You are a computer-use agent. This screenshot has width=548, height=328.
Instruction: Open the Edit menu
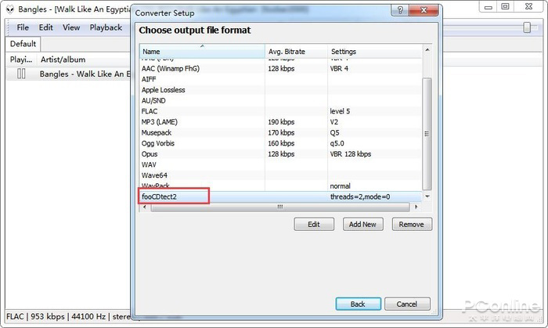pyautogui.click(x=45, y=27)
